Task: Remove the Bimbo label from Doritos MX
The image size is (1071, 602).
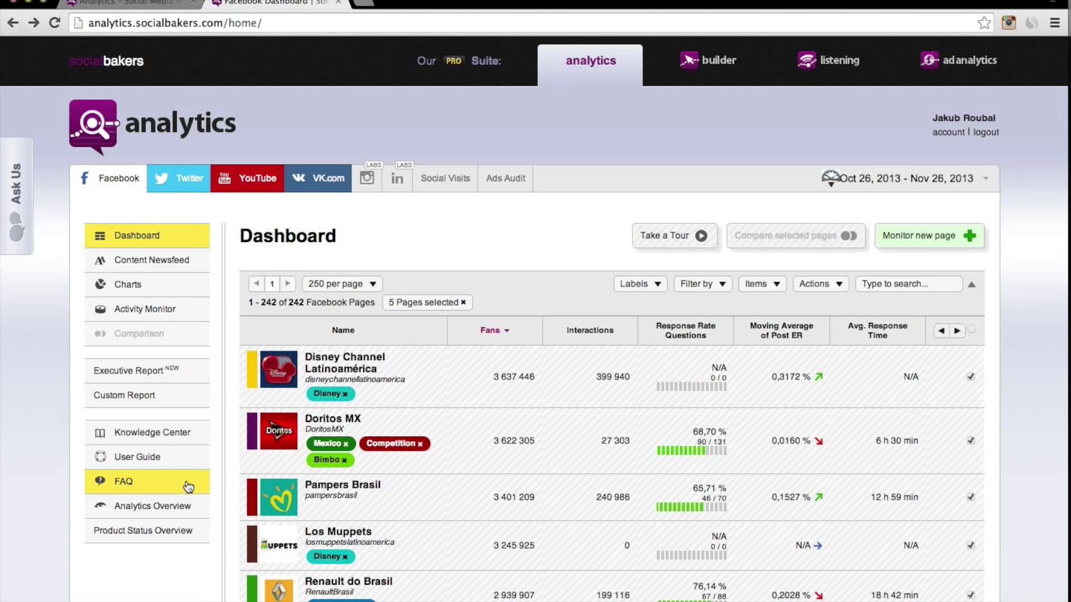Action: coord(344,460)
